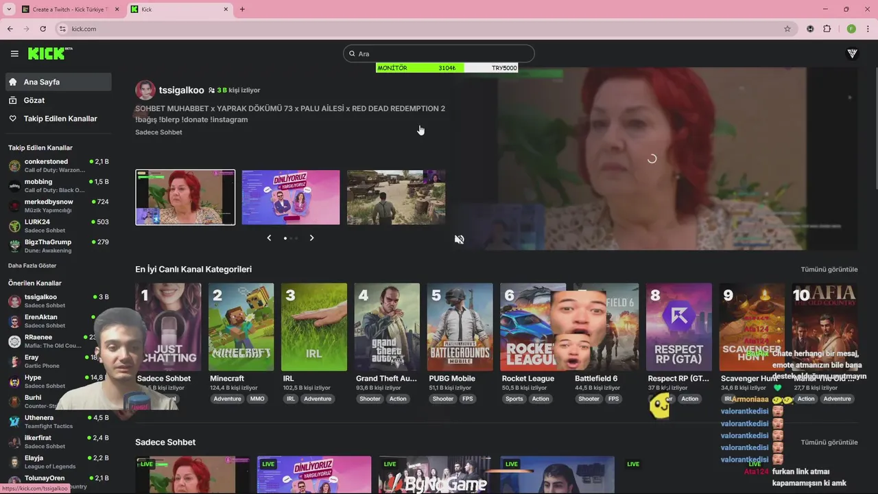The height and width of the screenshot is (494, 878).
Task: Open ErenAktan in recommended channels
Action: click(58, 321)
